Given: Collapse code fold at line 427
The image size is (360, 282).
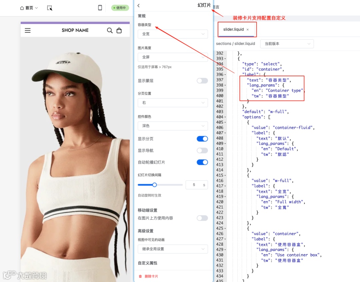Looking at the screenshot, I should point(225,239).
